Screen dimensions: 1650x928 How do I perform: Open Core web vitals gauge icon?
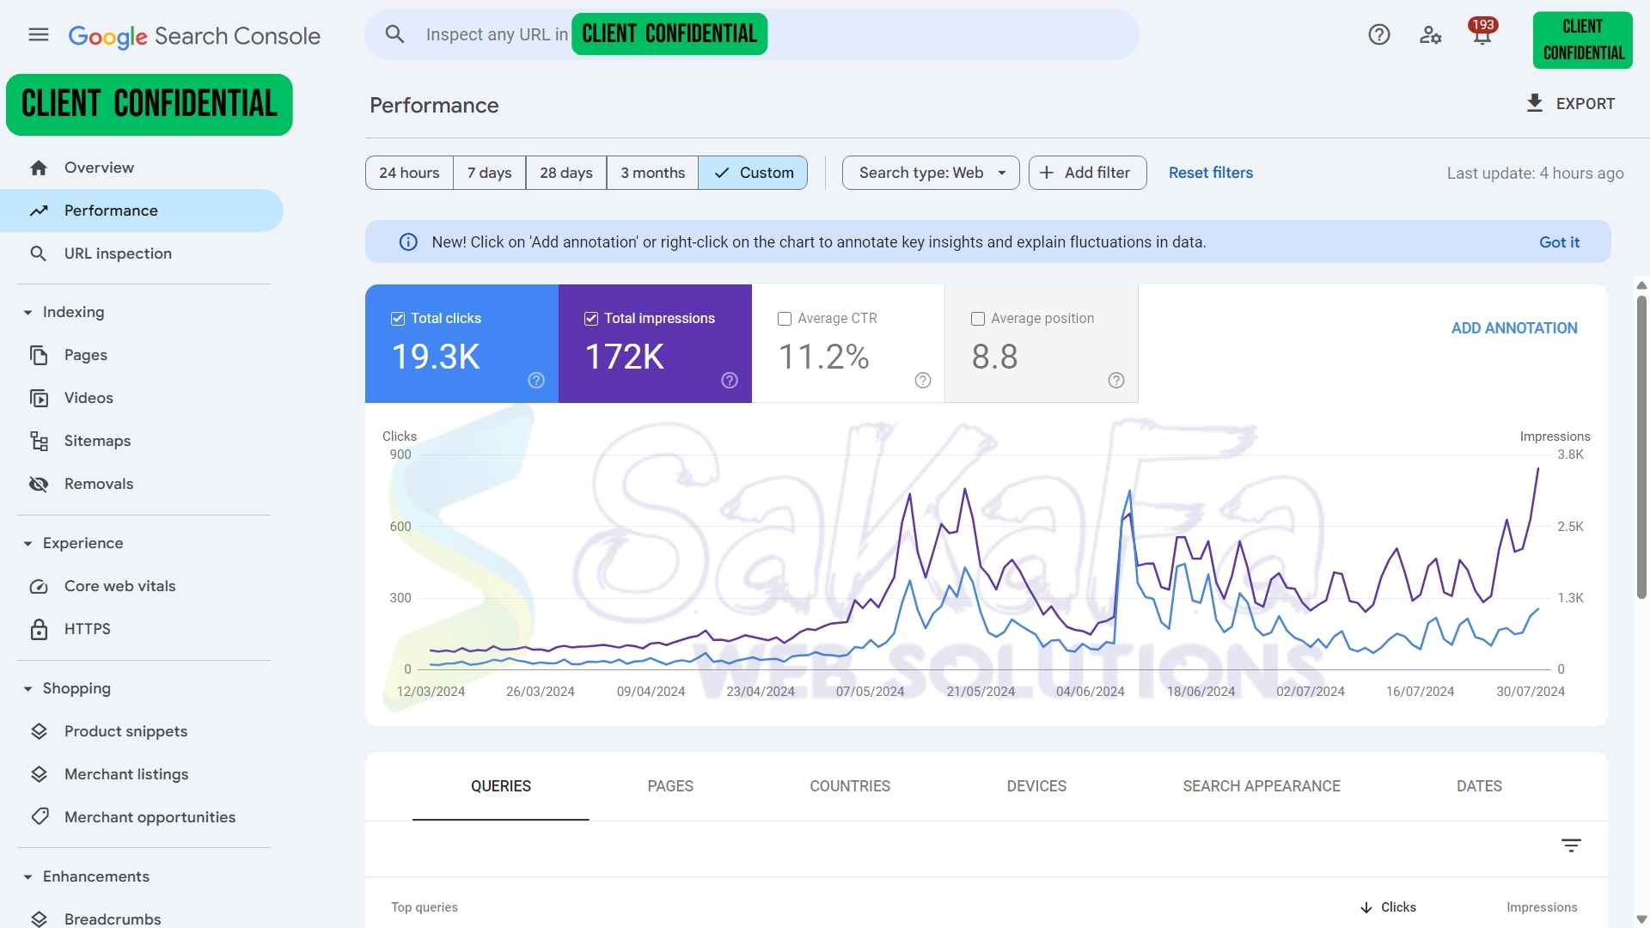pyautogui.click(x=39, y=586)
